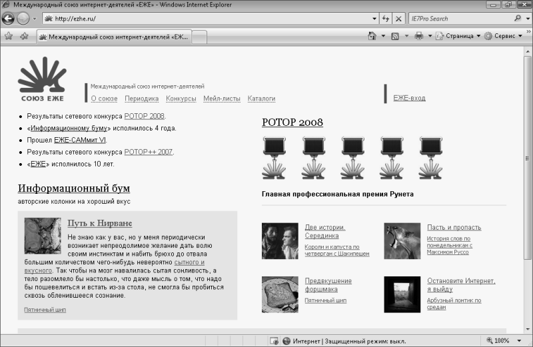Screen dimensions: 533x347
Task: Click the Add to Favorites icon
Action: [x=24, y=36]
